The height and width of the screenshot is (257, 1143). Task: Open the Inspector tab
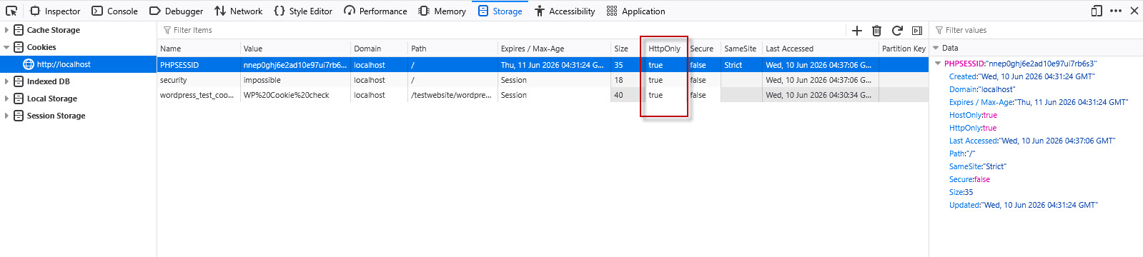55,11
